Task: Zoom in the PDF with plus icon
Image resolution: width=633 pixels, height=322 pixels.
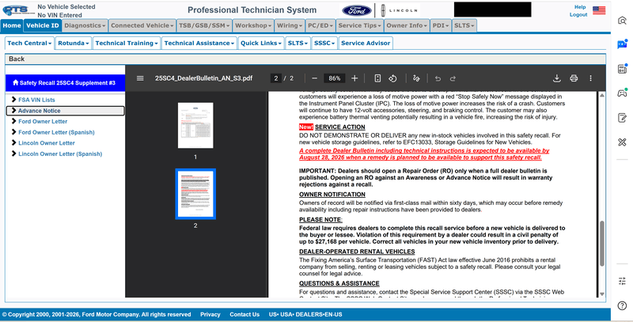Action: point(354,78)
